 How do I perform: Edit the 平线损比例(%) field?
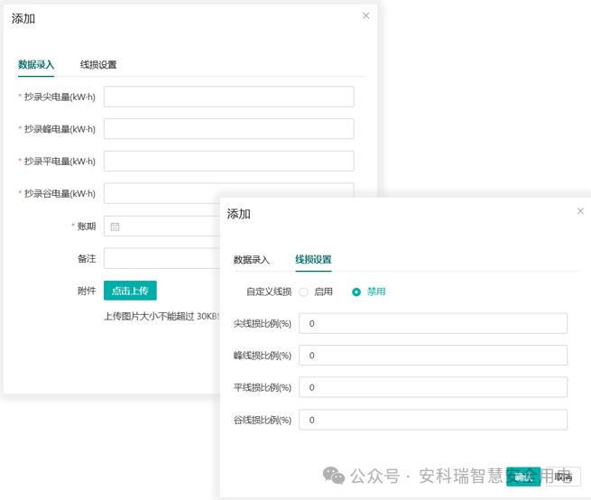click(433, 387)
